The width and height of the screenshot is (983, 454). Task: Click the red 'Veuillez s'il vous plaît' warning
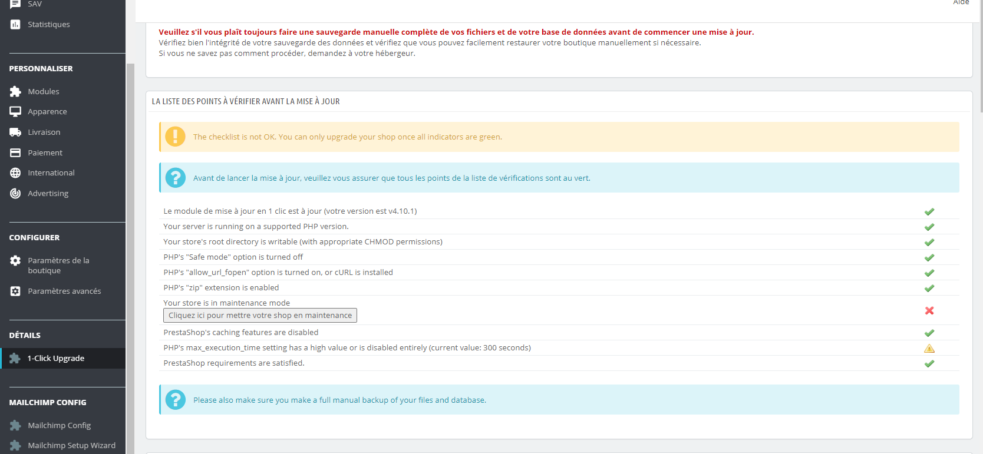(x=456, y=32)
